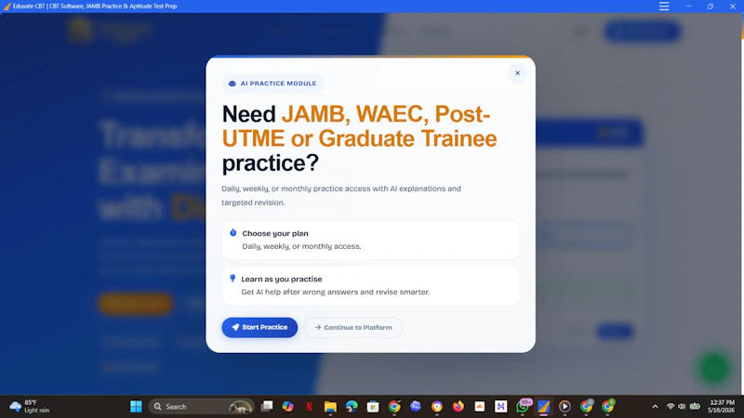Screen dimensions: 744x418
Task: Open the blue H app in taskbar
Action: pyautogui.click(x=500, y=407)
